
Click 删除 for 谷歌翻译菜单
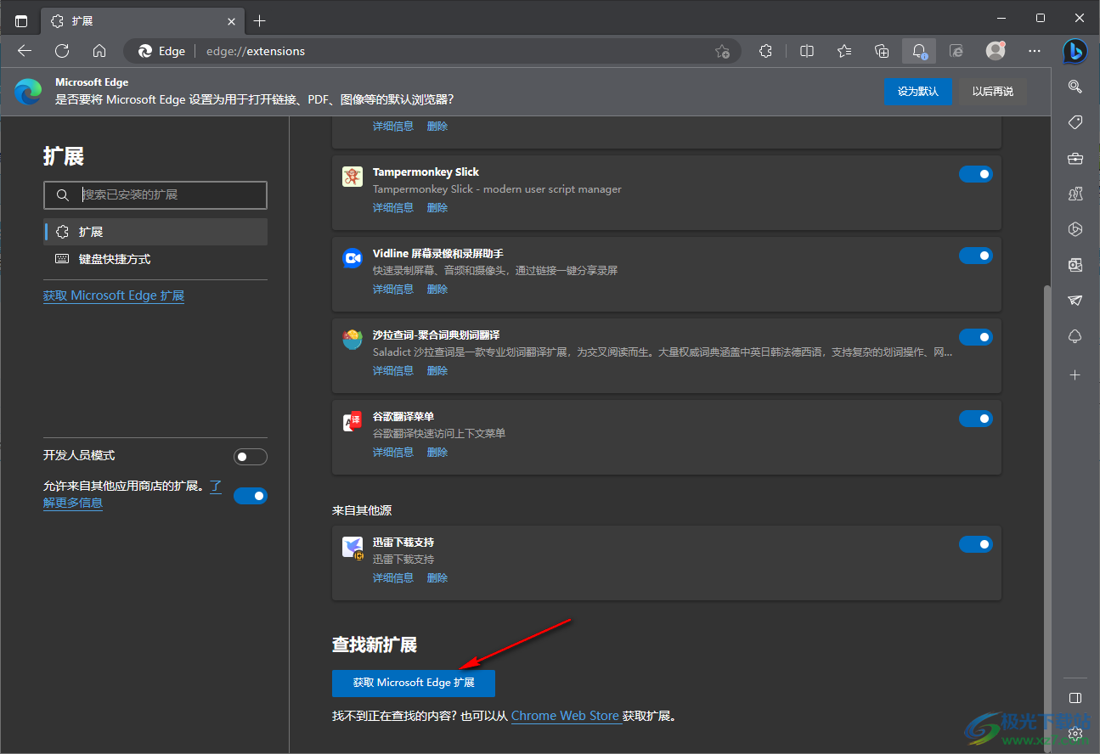(437, 452)
